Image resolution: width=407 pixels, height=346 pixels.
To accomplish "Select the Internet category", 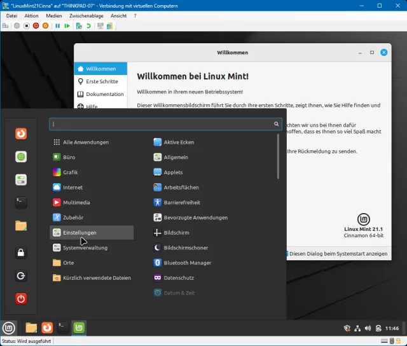I will click(92, 188).
